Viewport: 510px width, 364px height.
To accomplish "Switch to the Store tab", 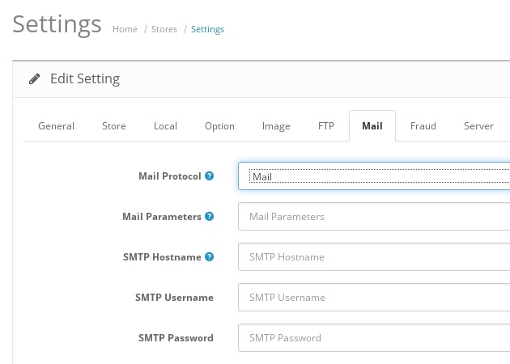I will 114,125.
